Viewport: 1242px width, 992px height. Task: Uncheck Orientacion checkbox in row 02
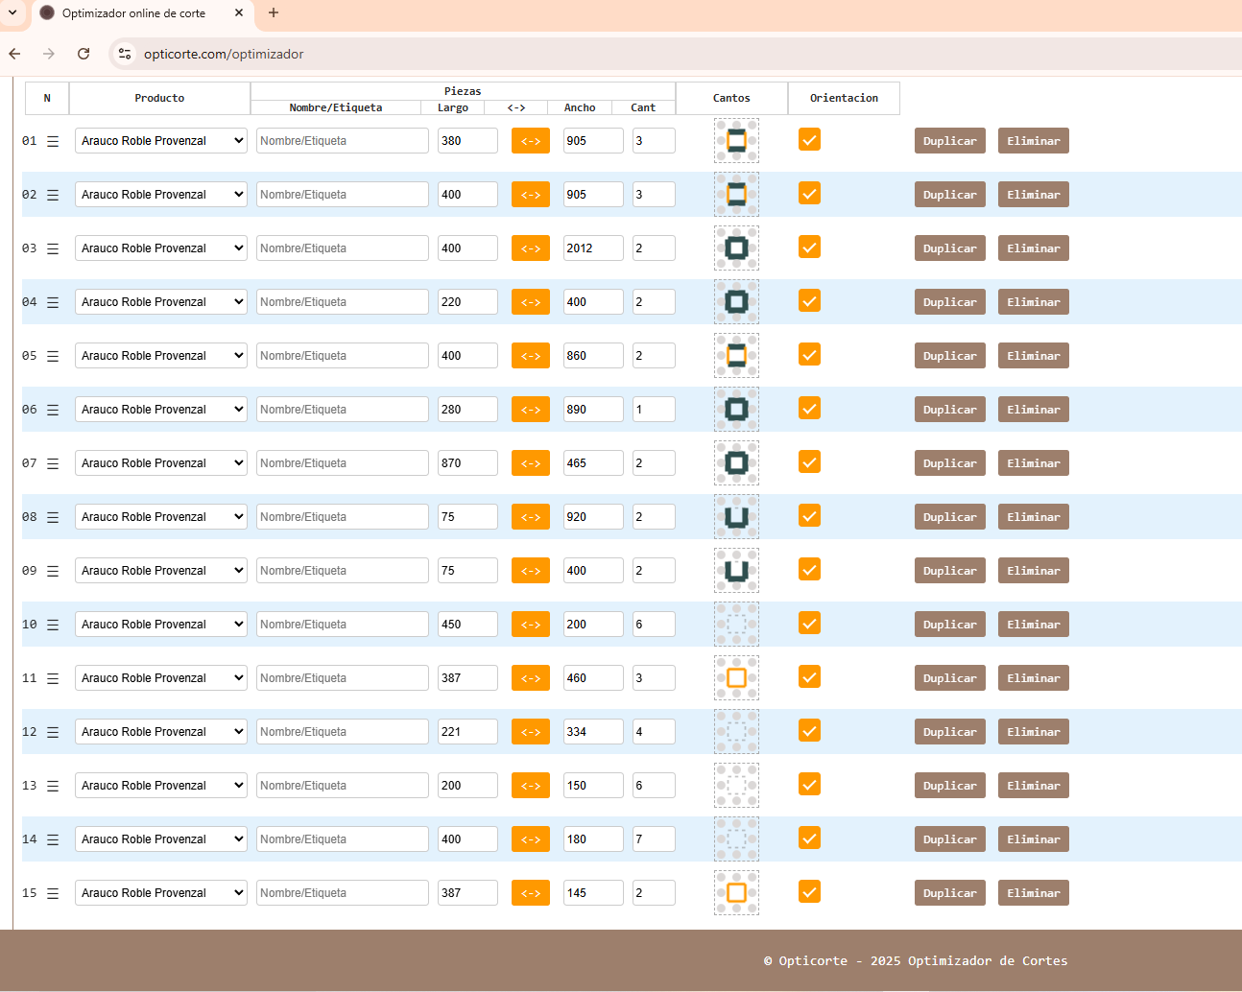(x=809, y=194)
